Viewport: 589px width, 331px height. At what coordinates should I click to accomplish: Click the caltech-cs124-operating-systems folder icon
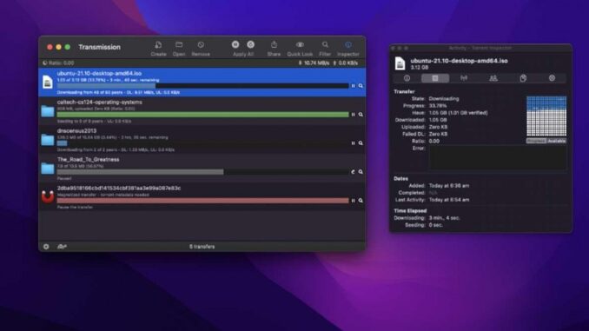pyautogui.click(x=48, y=111)
